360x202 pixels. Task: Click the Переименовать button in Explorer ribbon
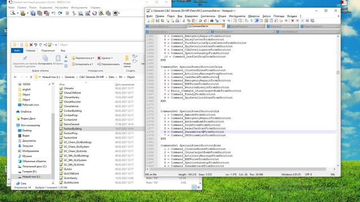pos(109,64)
